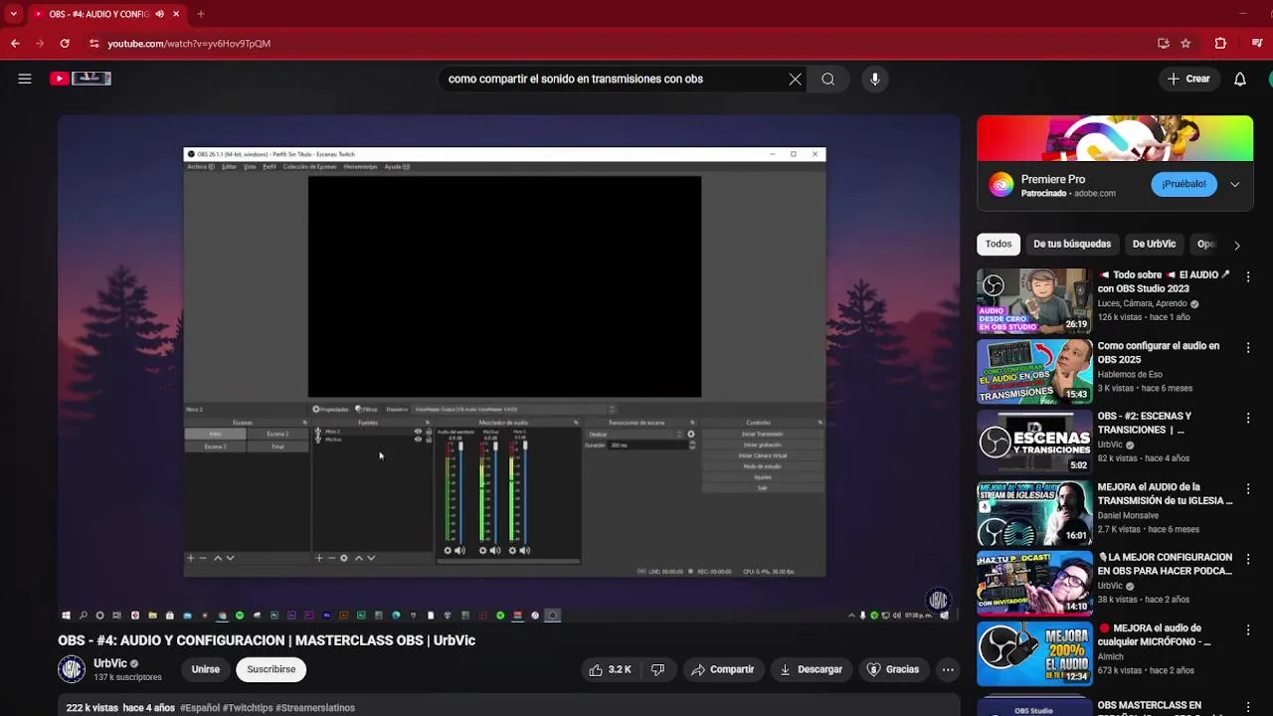
Task: Mute the tab via its speaker icon
Action: tap(160, 14)
